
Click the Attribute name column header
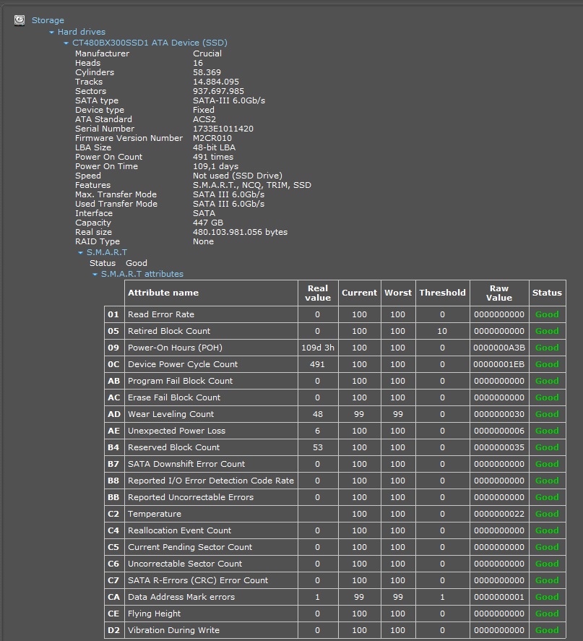click(x=211, y=293)
